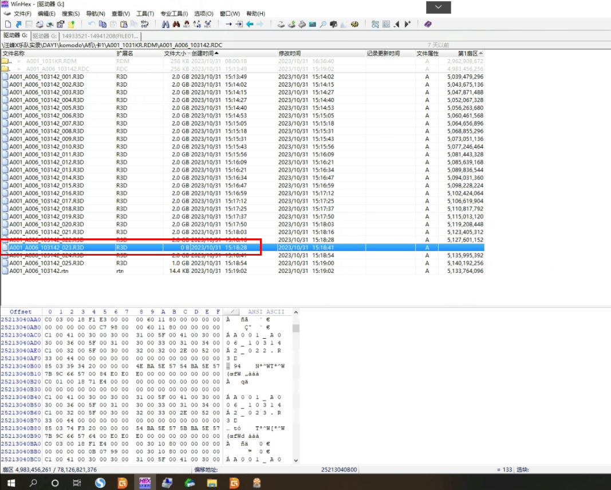The height and width of the screenshot is (490, 611).
Task: Open Modify Data icon labeled 101 010
Action: tap(144, 24)
